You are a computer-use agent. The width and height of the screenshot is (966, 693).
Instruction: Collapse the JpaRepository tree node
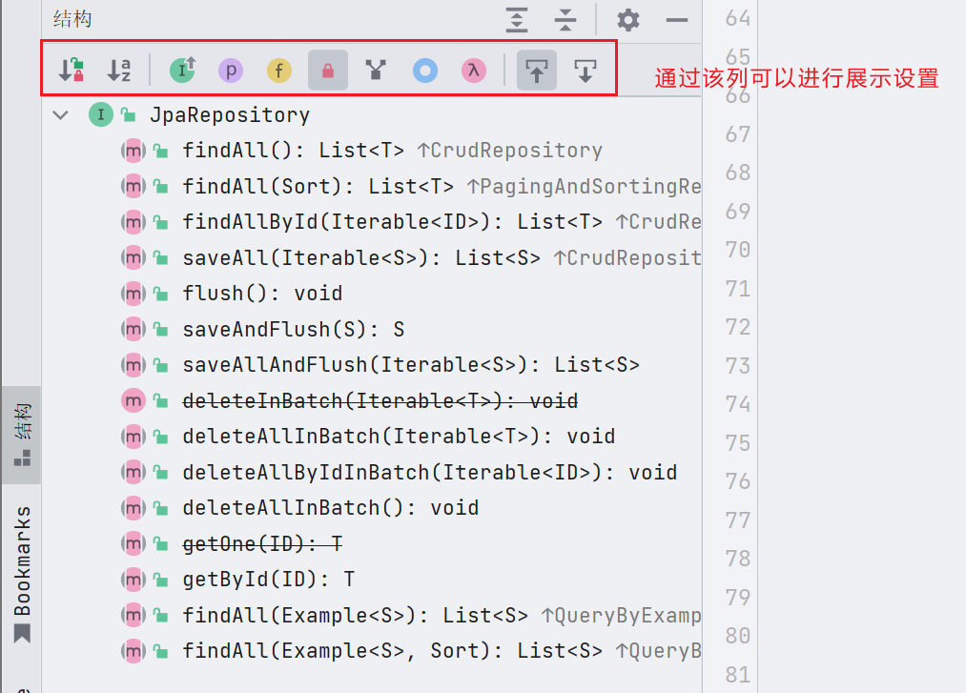(x=62, y=115)
